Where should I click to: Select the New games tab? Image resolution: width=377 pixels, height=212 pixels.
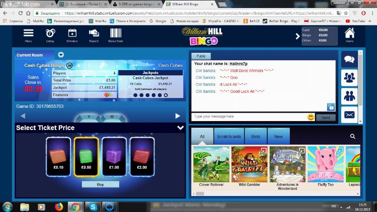(x=279, y=136)
